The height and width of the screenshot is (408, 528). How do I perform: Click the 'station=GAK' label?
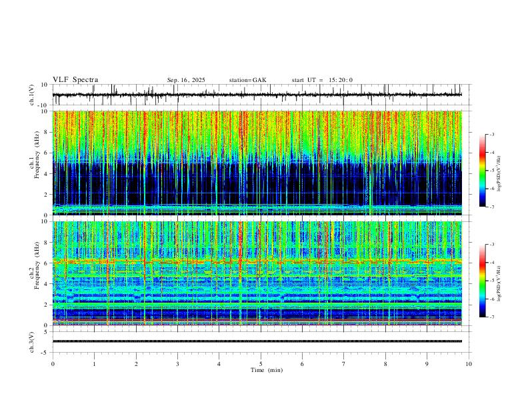coord(247,80)
